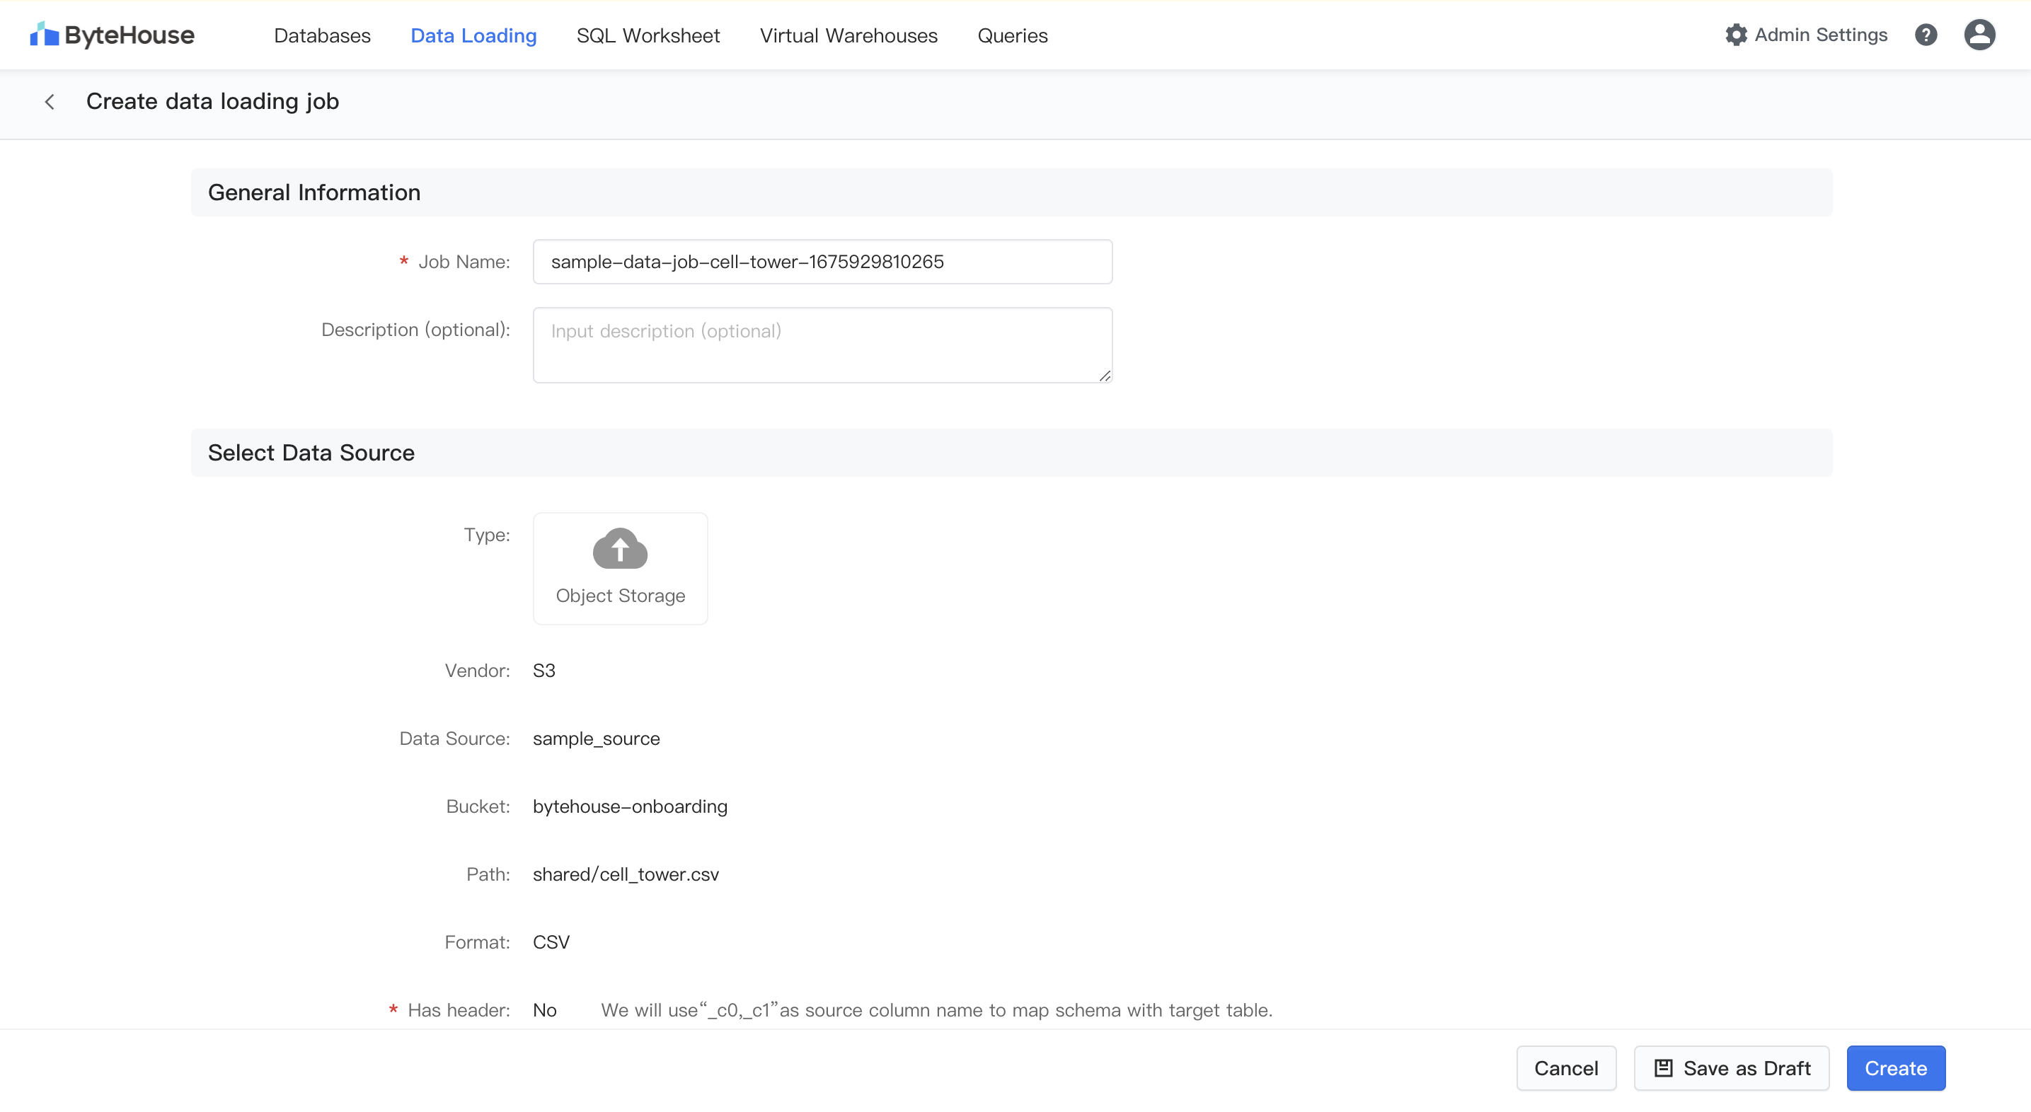Screen dimensions: 2031x1112
Task: Open the Databases menu item
Action: pyautogui.click(x=322, y=35)
